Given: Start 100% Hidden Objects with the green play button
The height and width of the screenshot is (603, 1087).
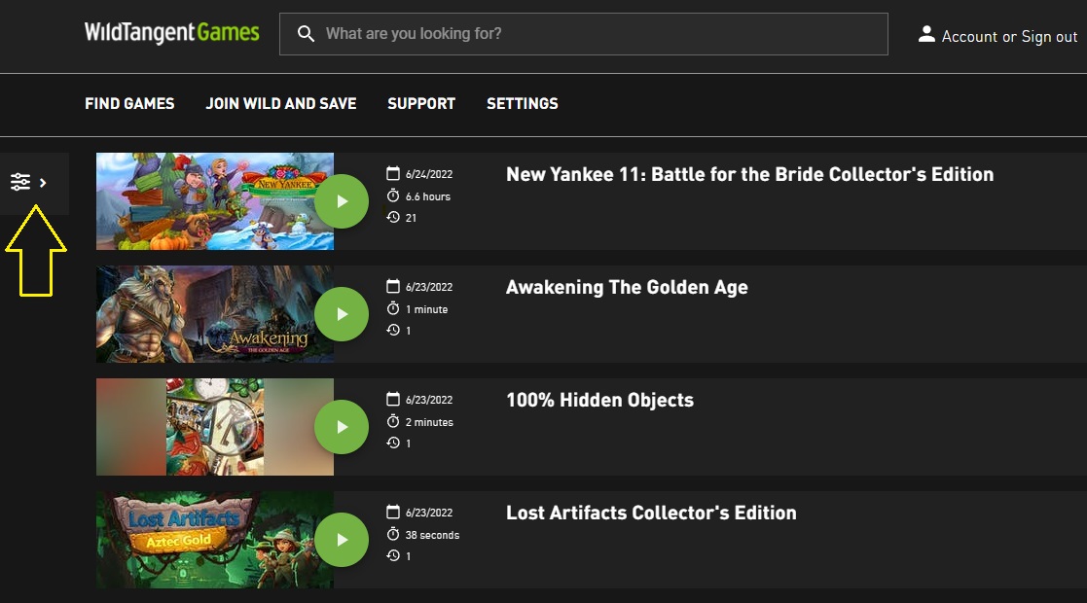Looking at the screenshot, I should click(x=341, y=427).
